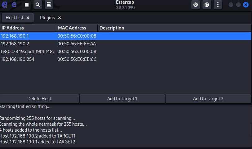Click Delete Host button
This screenshot has width=252, height=149.
click(39, 99)
